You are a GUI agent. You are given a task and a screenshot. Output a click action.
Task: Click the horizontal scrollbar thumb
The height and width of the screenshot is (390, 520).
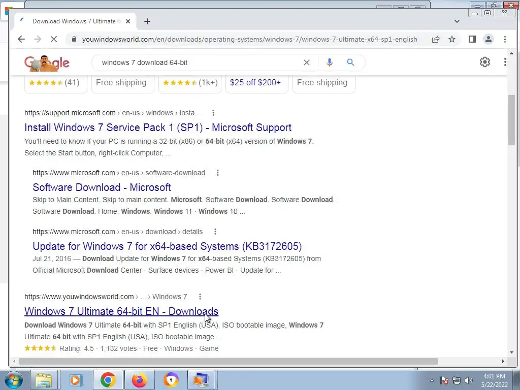pos(228,361)
